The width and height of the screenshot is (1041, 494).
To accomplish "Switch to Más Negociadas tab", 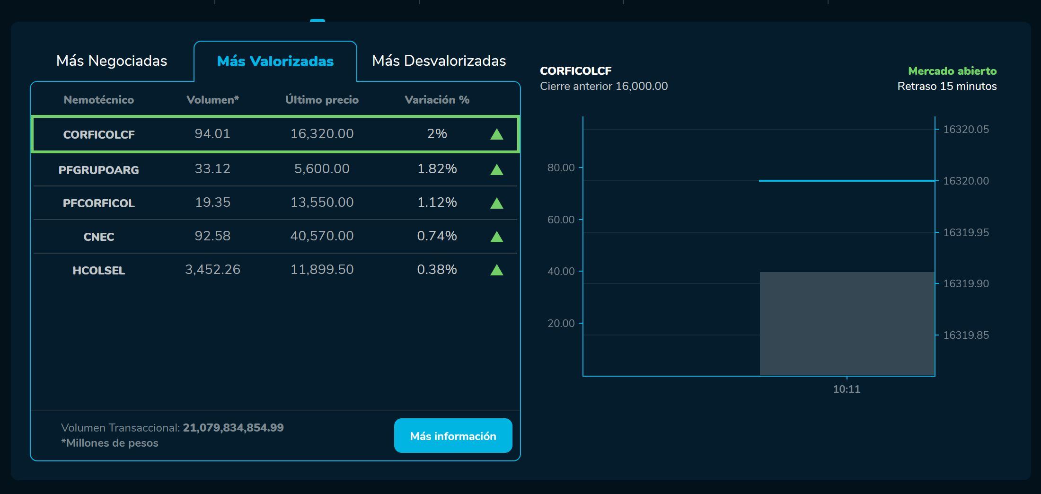I will pyautogui.click(x=112, y=61).
